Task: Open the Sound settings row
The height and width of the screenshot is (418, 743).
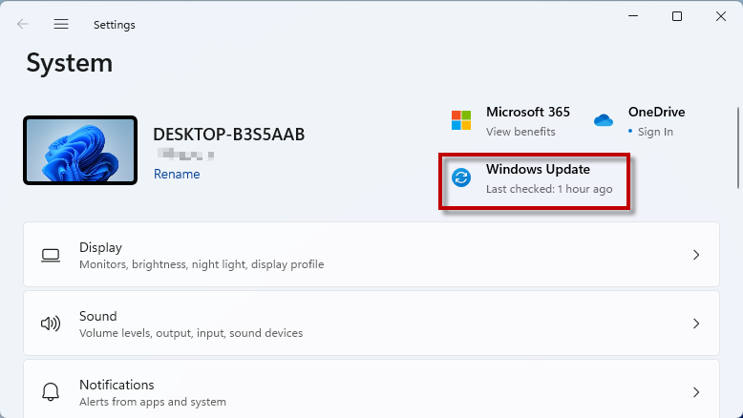Action: tap(371, 324)
